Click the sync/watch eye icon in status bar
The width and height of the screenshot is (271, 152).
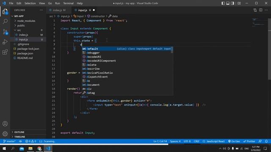(20, 141)
